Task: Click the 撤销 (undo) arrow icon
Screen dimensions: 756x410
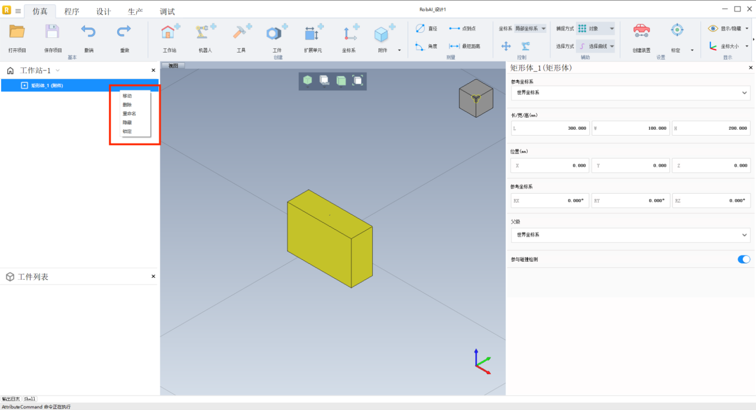Action: [x=88, y=32]
